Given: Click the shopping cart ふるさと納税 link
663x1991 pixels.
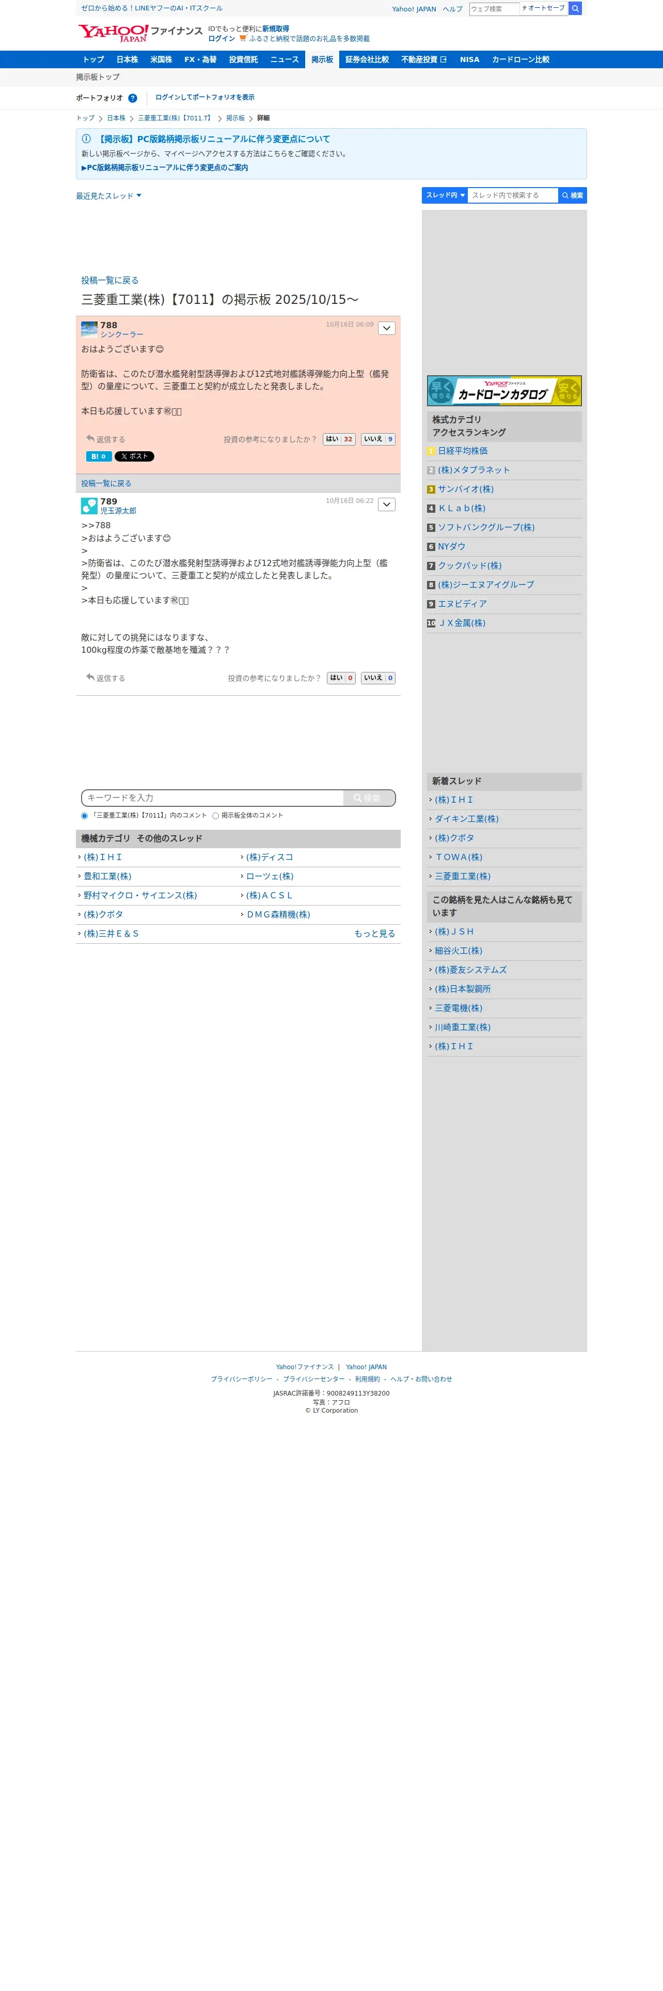Looking at the screenshot, I should 304,39.
